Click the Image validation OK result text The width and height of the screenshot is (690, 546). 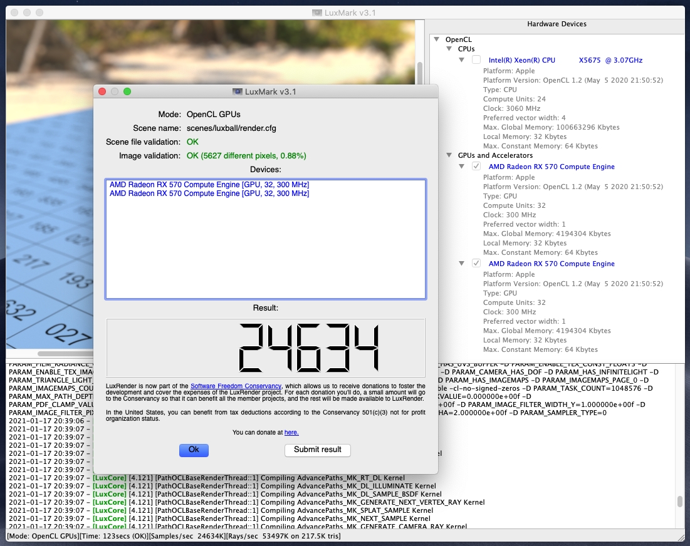(x=246, y=156)
